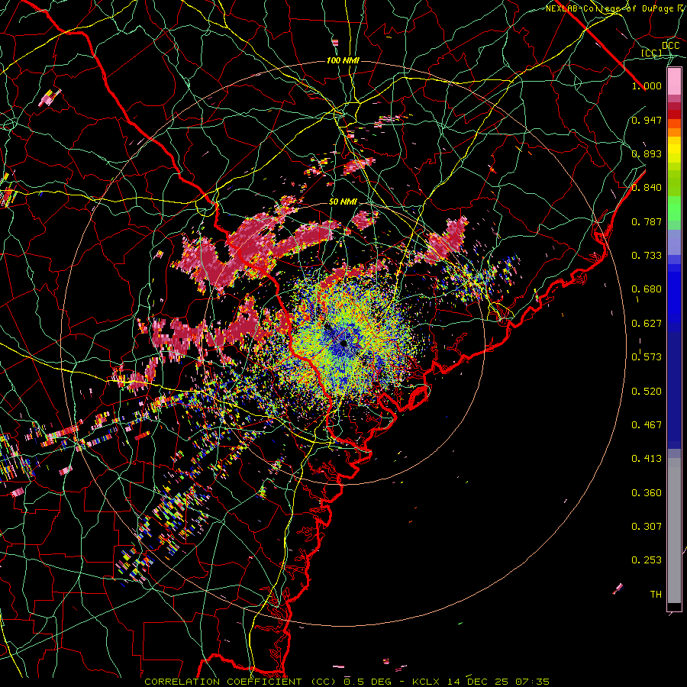Click the 0.840 scale value
687x687 pixels.
pyautogui.click(x=647, y=188)
